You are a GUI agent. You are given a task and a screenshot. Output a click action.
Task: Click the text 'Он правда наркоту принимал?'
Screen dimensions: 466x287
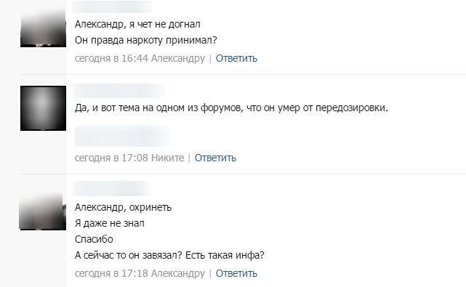coord(146,40)
